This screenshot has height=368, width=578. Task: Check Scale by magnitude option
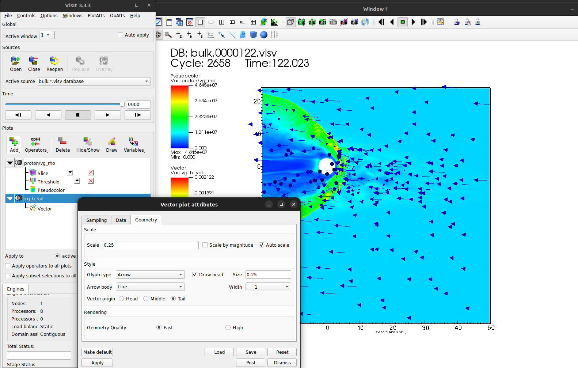pos(205,245)
